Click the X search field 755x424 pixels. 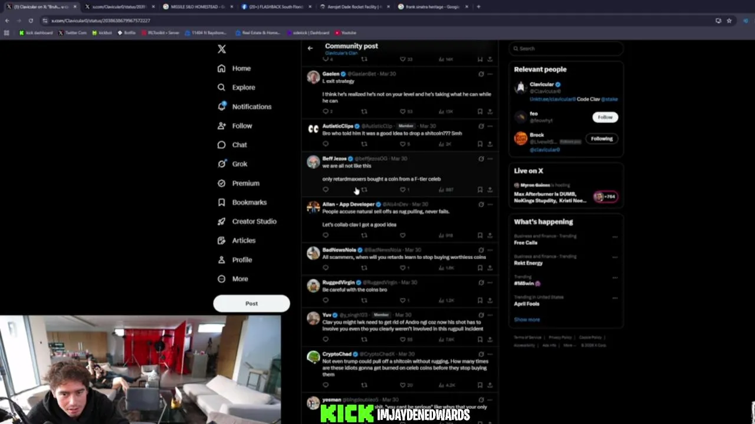coord(566,49)
